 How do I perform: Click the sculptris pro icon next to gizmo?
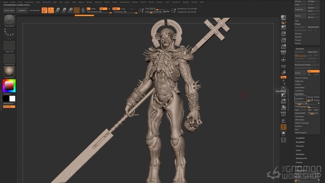[x=83, y=10]
